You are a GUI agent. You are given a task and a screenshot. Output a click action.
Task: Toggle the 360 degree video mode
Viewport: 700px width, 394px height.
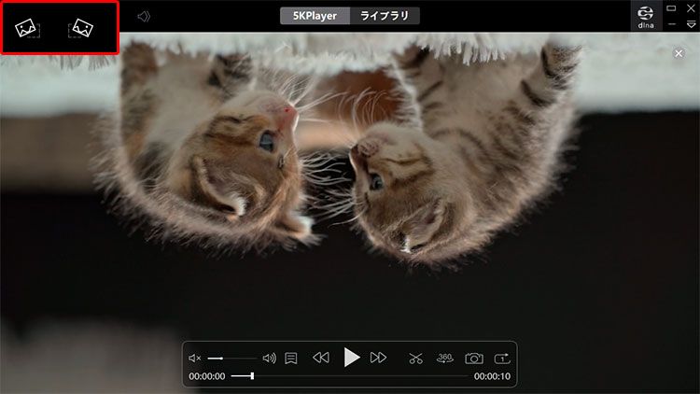[x=444, y=358]
